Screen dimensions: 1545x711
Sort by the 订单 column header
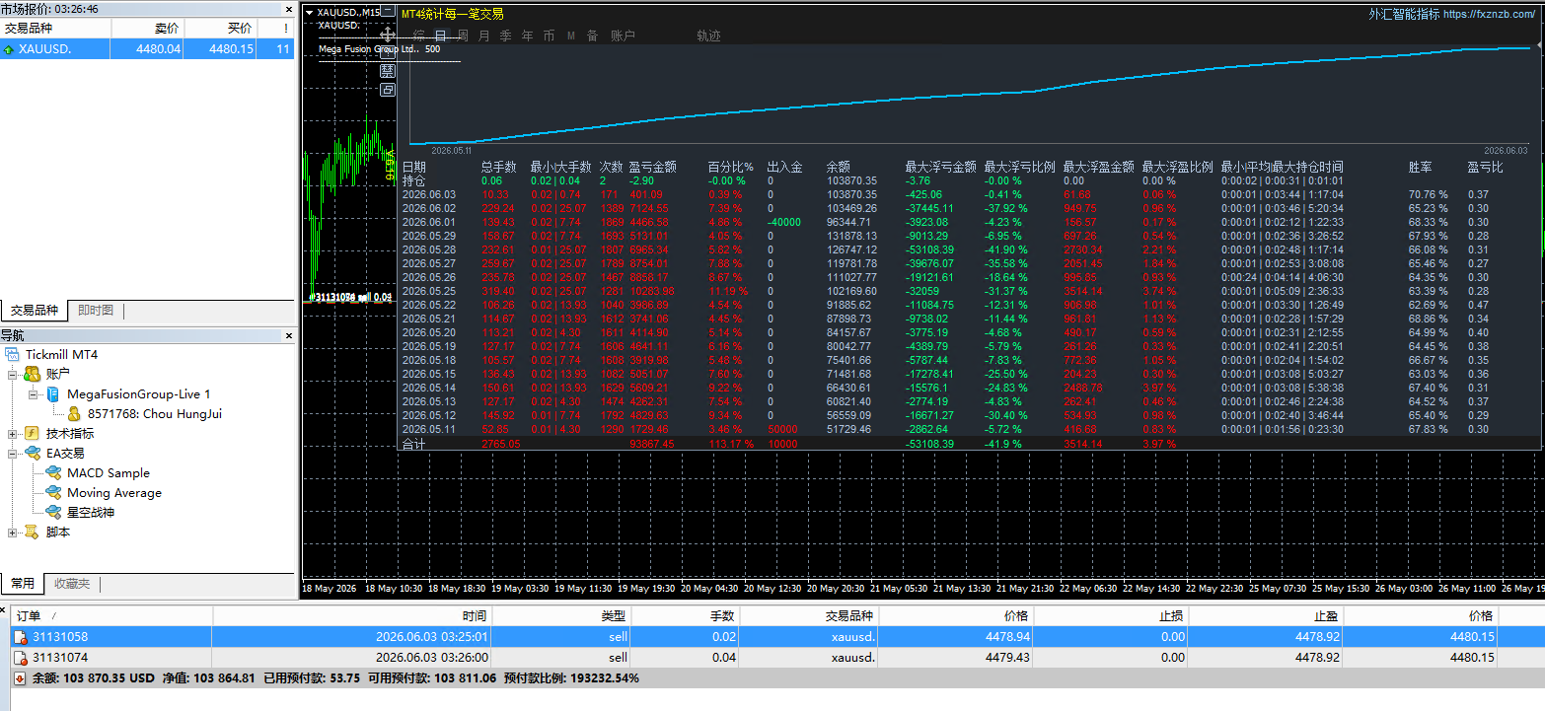111,615
